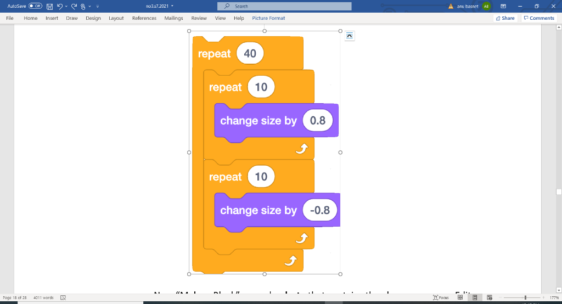
Task: Switch to the Home tab
Action: click(31, 18)
